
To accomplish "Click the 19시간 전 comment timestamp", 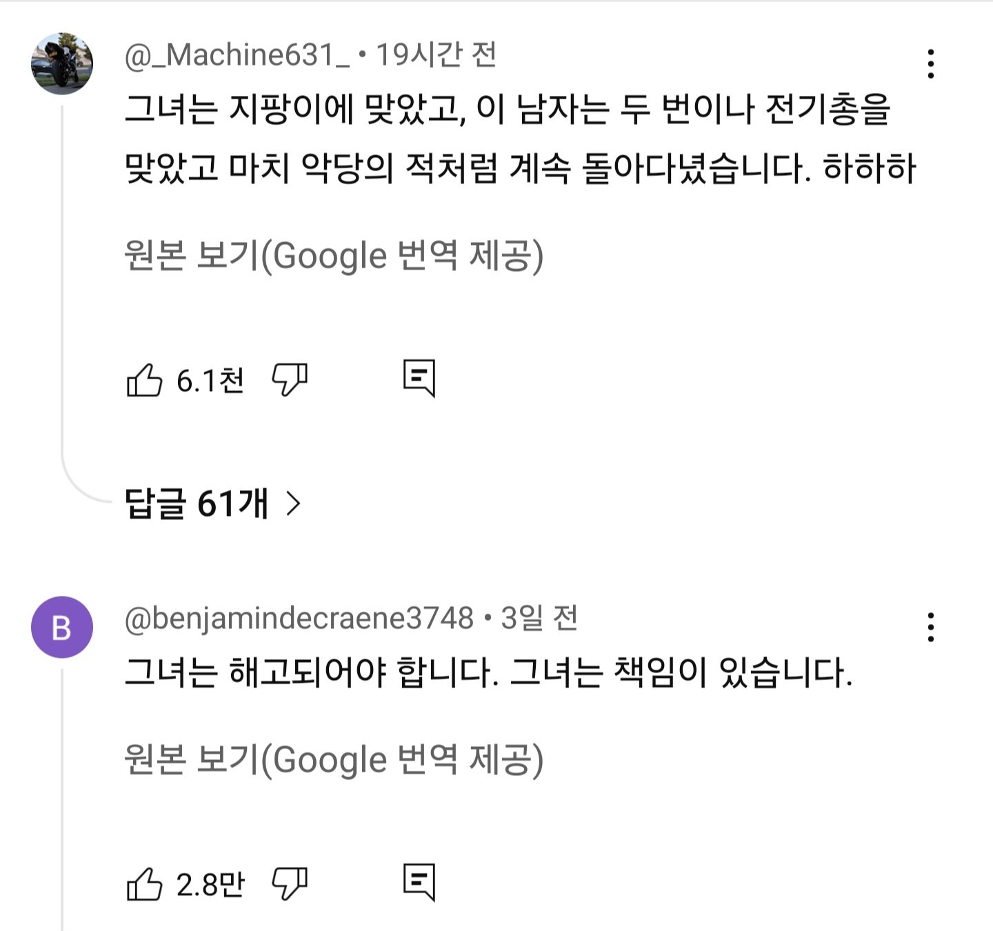I will tap(436, 55).
